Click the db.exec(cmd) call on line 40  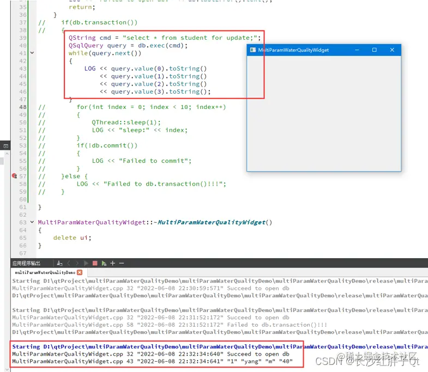tap(161, 46)
